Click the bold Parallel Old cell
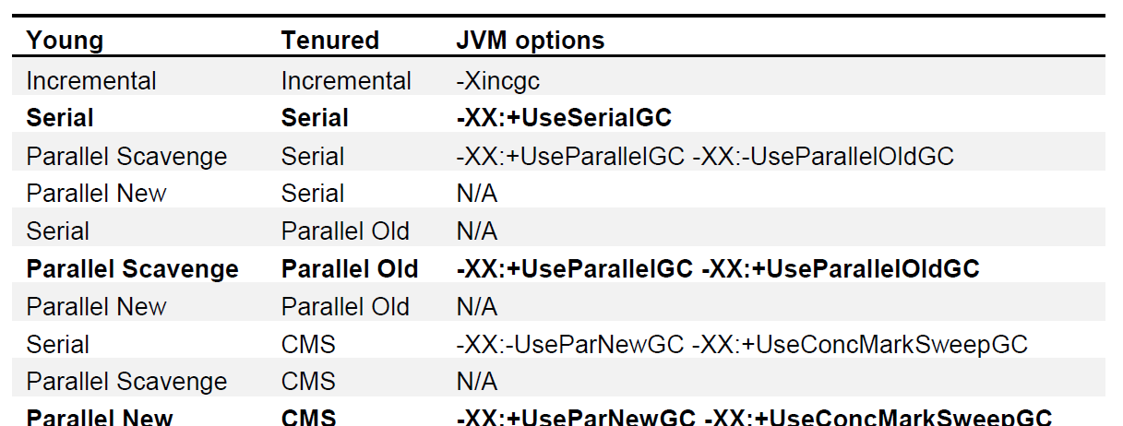This screenshot has width=1123, height=426. 350,269
